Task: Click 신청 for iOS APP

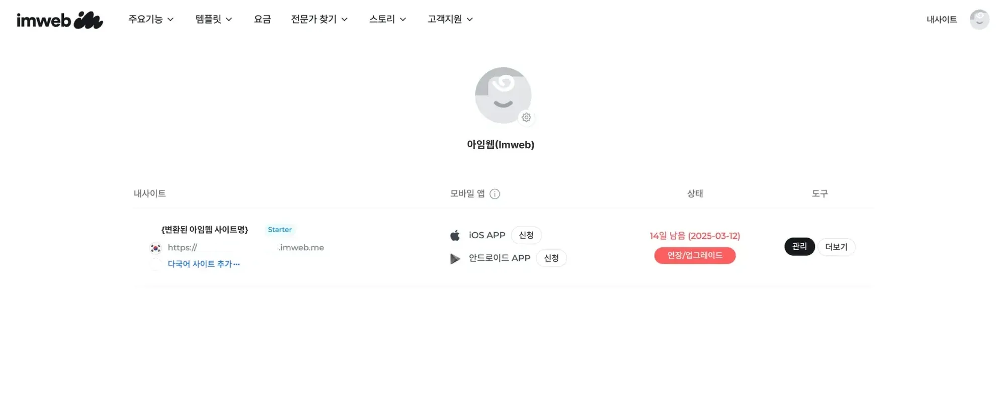Action: coord(526,235)
